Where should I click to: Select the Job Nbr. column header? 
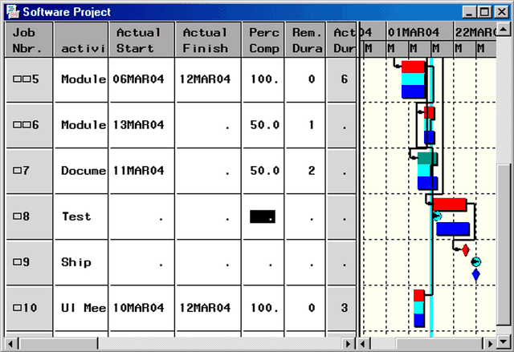30,40
